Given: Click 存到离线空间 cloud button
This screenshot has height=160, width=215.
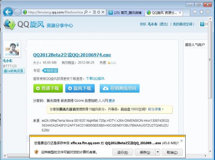Looking at the screenshot, I should tap(120, 88).
